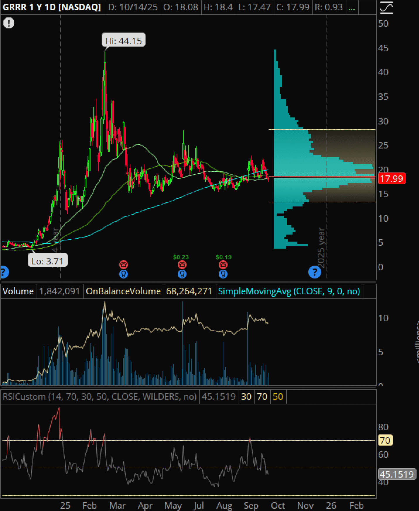The height and width of the screenshot is (511, 419).
Task: Click the March earnings call phone icon
Action: 124,265
